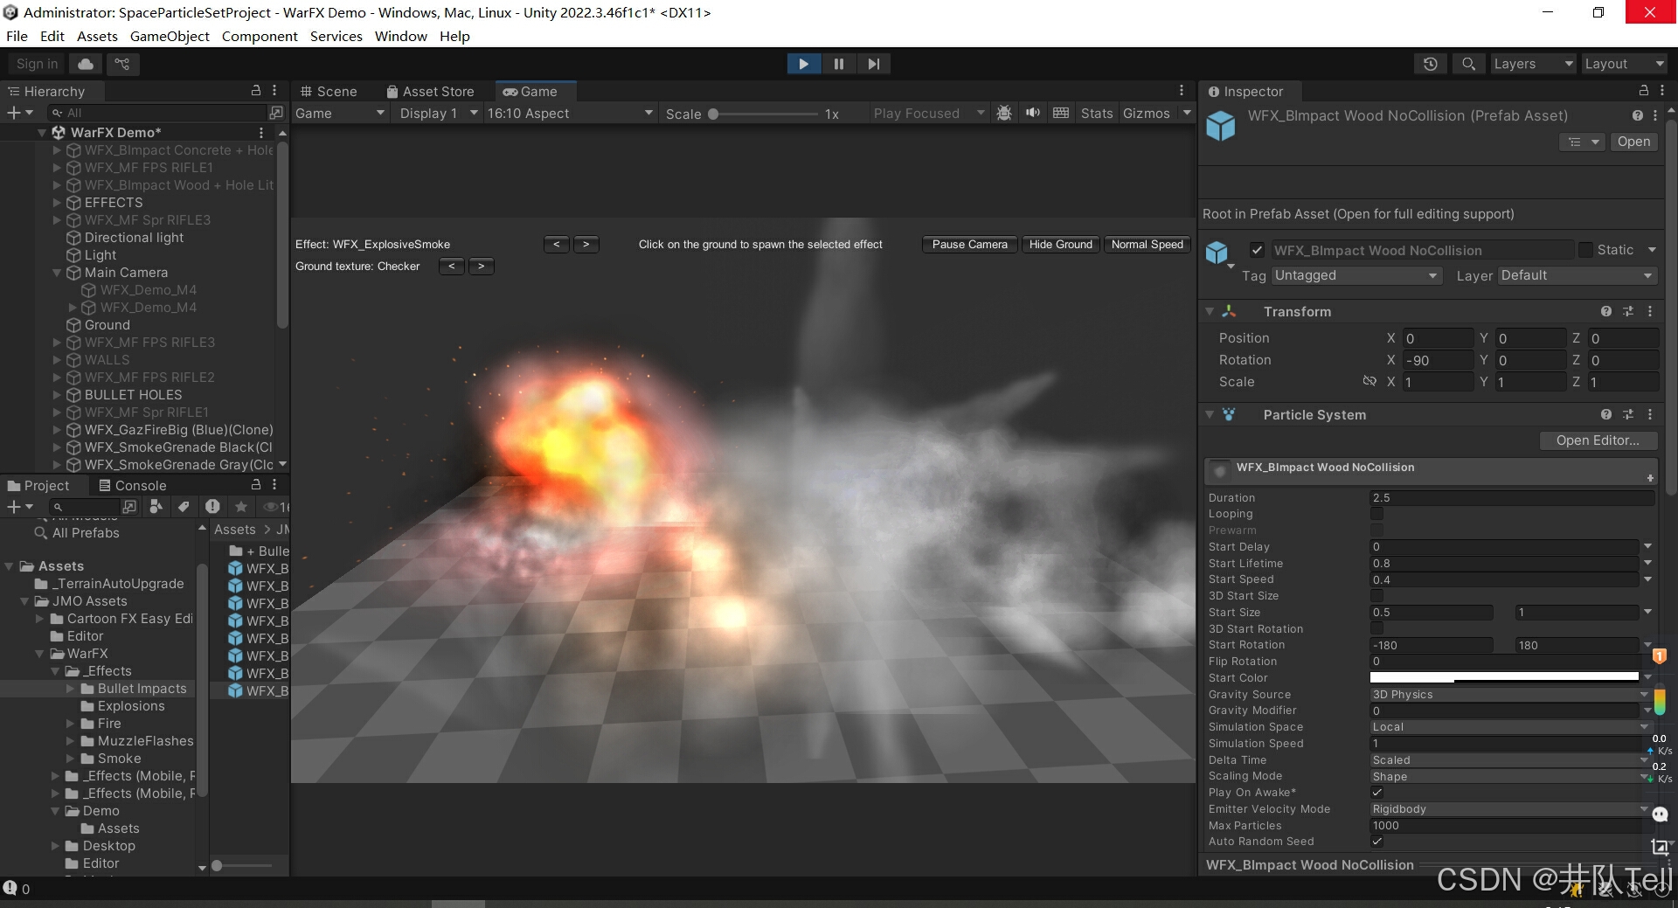The width and height of the screenshot is (1678, 908).
Task: Open the 16:10 Aspect dropdown
Action: 570,114
